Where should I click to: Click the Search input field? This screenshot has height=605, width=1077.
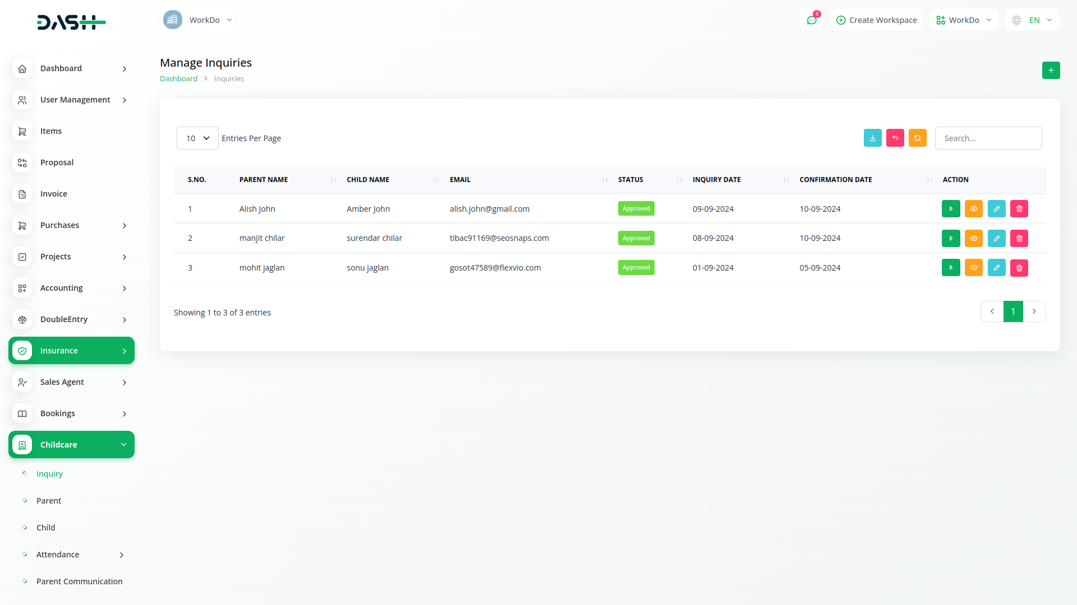point(988,138)
